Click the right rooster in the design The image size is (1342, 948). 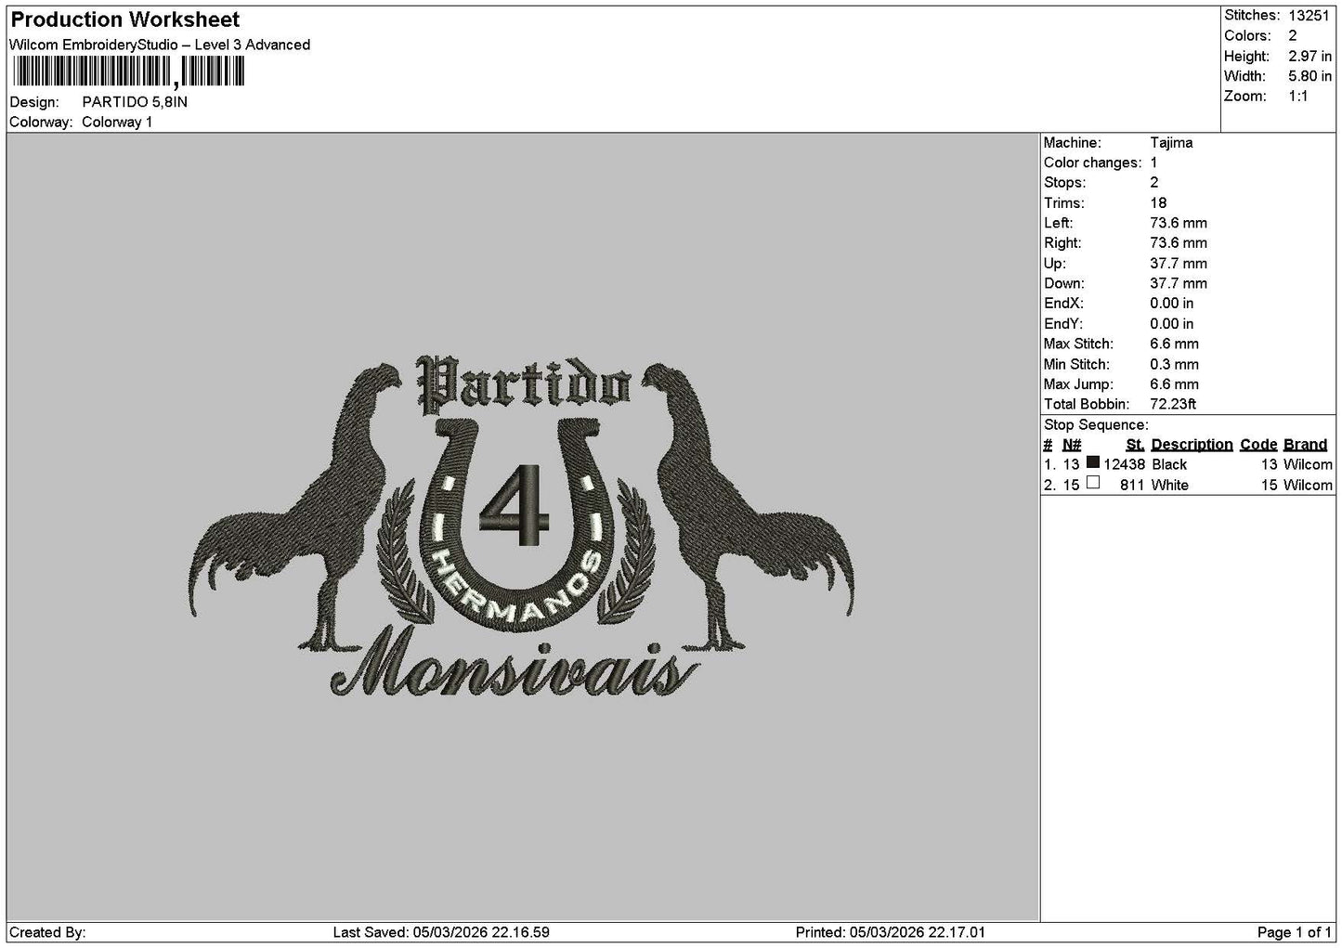pos(747,508)
